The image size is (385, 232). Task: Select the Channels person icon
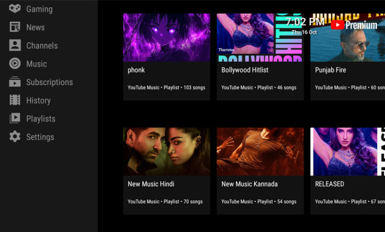pyautogui.click(x=15, y=45)
